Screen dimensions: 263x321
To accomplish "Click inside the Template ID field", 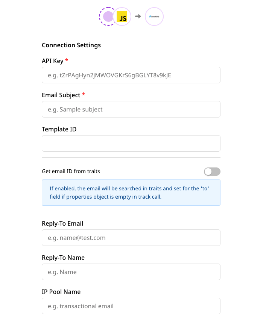I will (x=131, y=143).
